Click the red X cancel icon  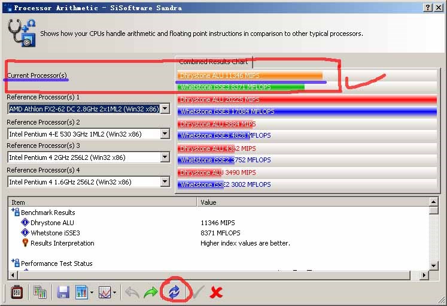(216, 293)
